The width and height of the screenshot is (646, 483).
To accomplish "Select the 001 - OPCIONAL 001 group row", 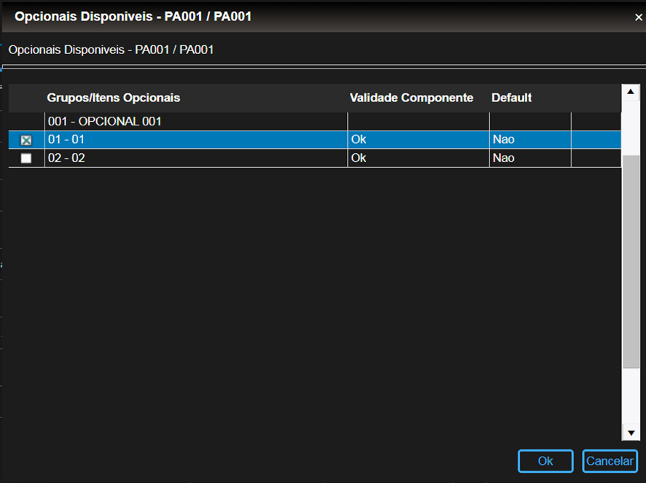I will tap(104, 121).
